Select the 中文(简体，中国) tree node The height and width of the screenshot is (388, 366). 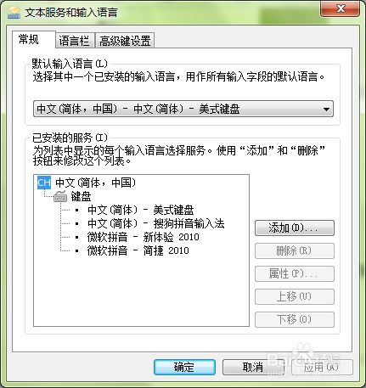(96, 183)
